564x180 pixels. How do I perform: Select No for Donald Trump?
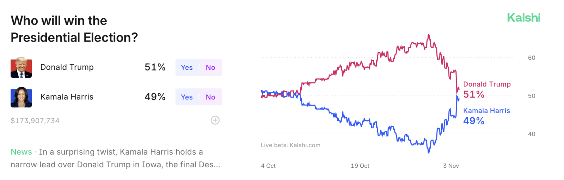pyautogui.click(x=210, y=67)
